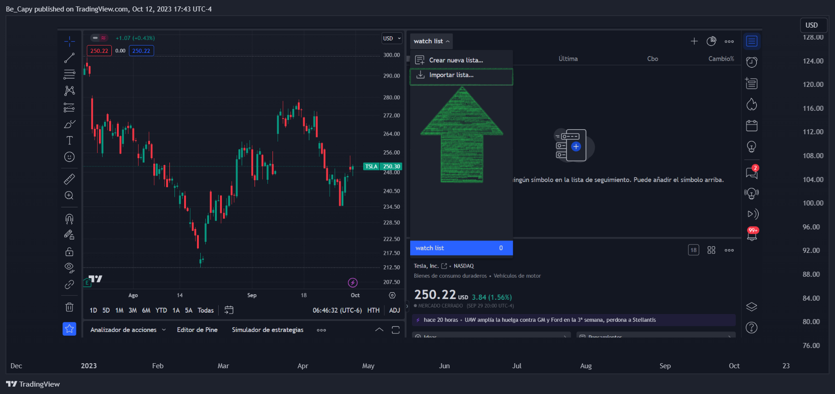This screenshot has height=394, width=835.
Task: Open Tesla, Inc. external link icon
Action: click(x=444, y=266)
